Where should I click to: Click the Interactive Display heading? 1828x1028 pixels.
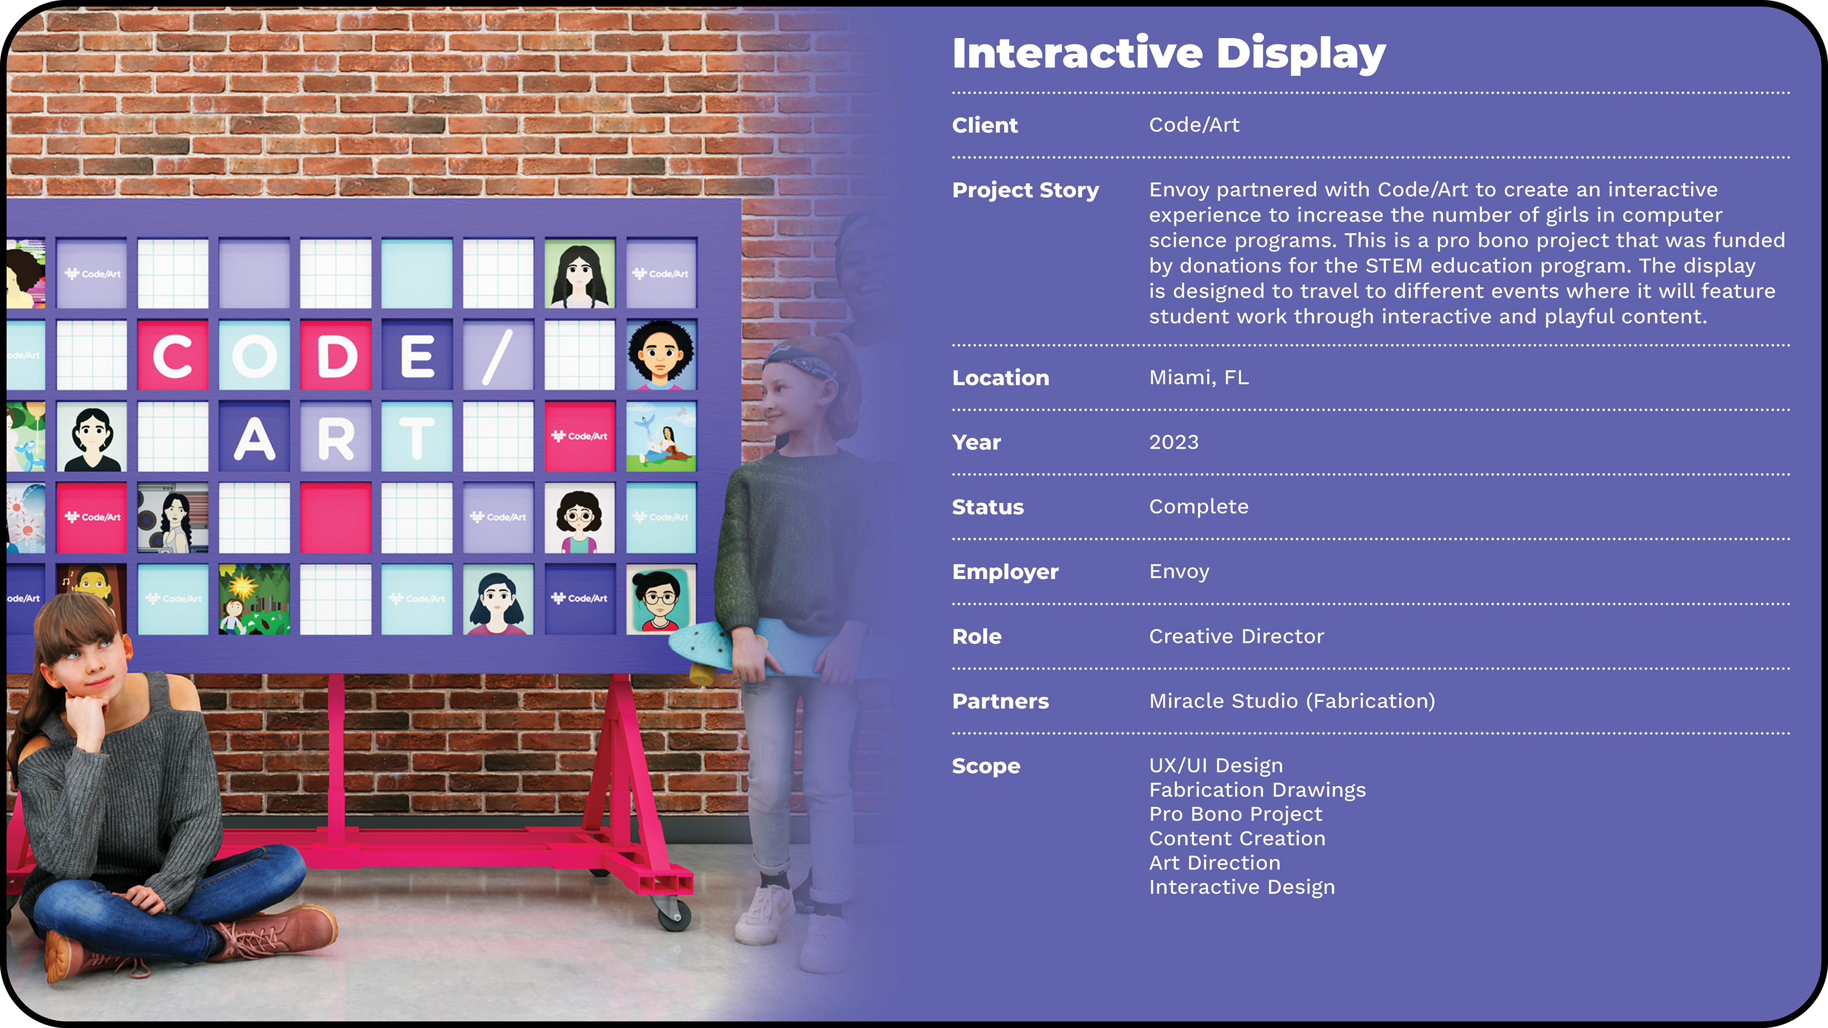(x=1168, y=53)
